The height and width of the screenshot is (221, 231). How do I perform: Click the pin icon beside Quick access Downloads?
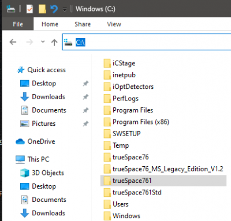85,97
